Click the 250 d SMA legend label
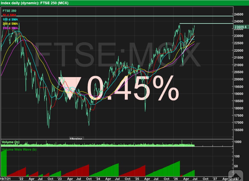The width and height of the screenshot is (249, 181). point(10,28)
